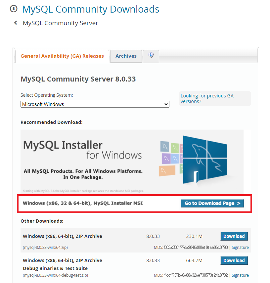Click the note starting with 'Starting with MySQL 5.6'
This screenshot has height=283, width=270.
pos(83,191)
